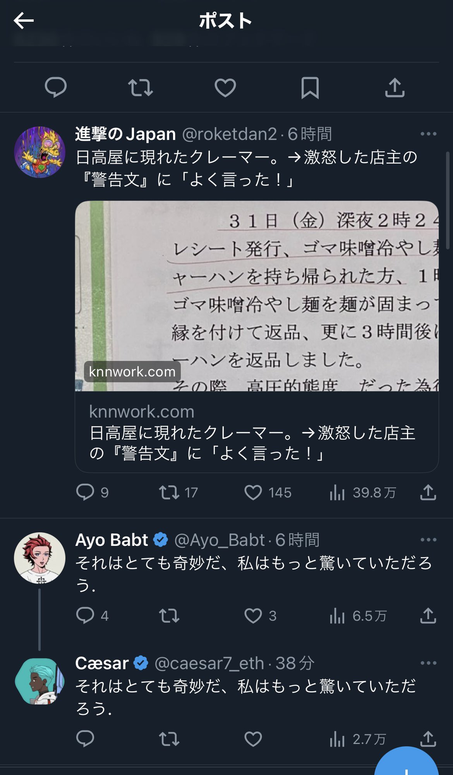Image resolution: width=453 pixels, height=775 pixels.
Task: Repost the main post
Action: click(141, 88)
